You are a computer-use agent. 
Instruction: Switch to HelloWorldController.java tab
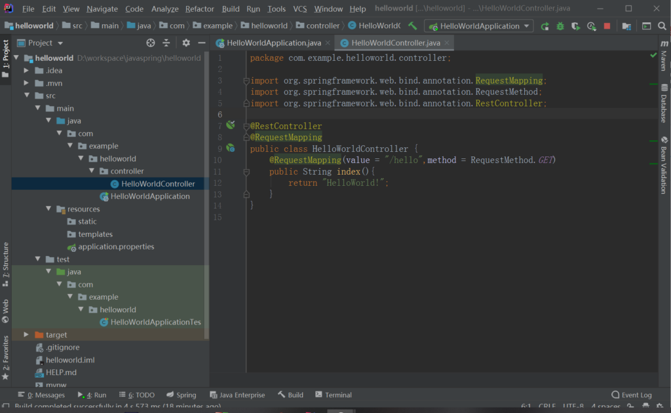click(x=395, y=43)
